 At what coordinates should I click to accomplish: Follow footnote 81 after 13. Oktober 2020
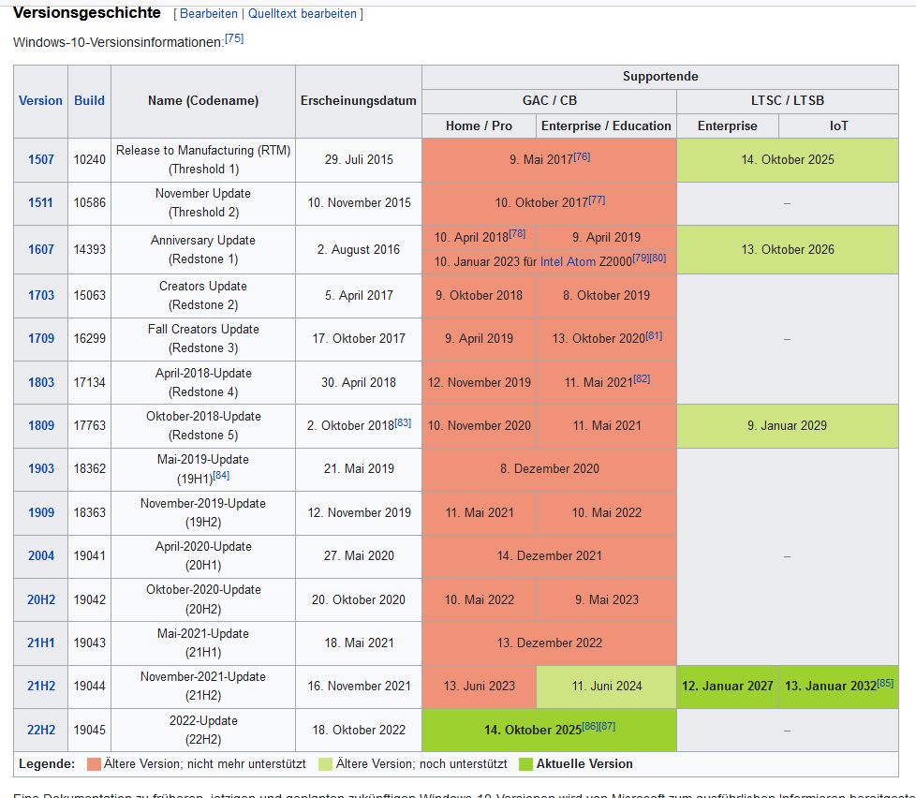(x=655, y=335)
